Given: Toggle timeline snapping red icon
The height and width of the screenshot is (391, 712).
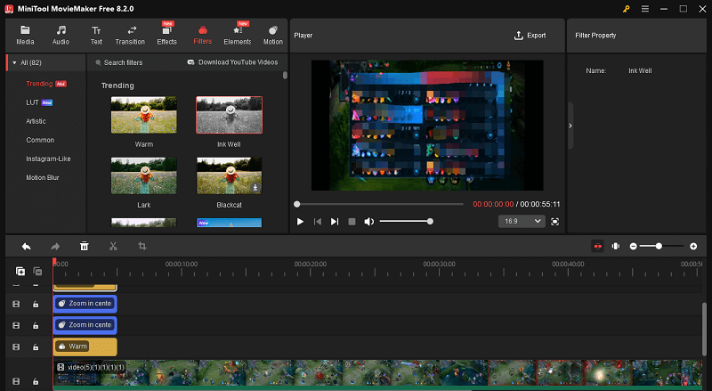Looking at the screenshot, I should point(597,246).
